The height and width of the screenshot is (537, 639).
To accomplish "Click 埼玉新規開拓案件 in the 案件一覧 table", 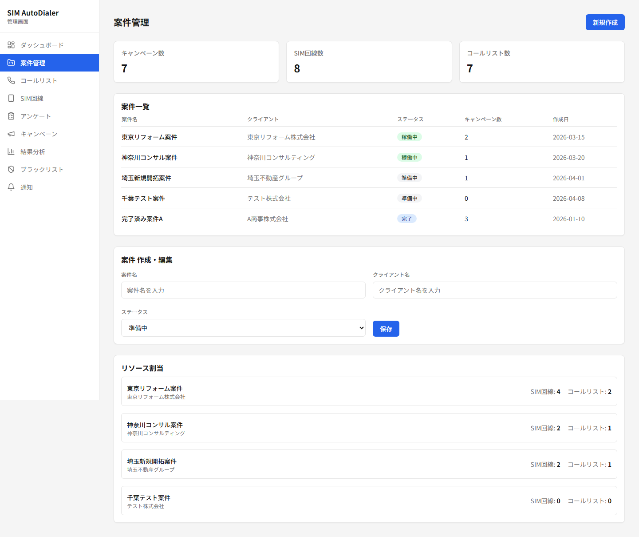I will pyautogui.click(x=146, y=178).
